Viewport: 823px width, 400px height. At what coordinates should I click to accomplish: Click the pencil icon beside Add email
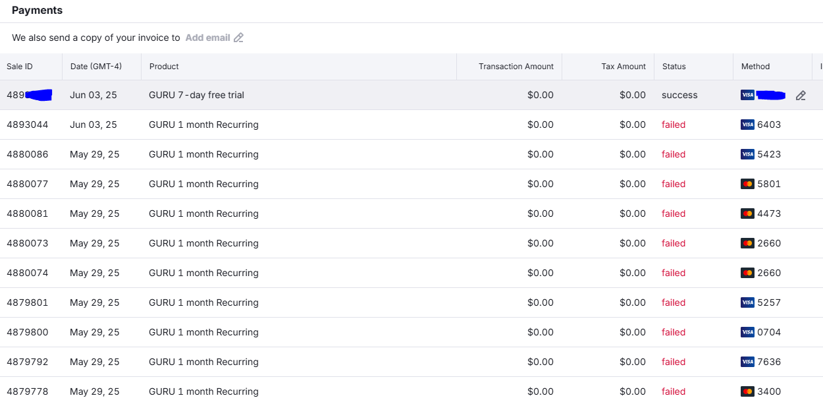[238, 38]
